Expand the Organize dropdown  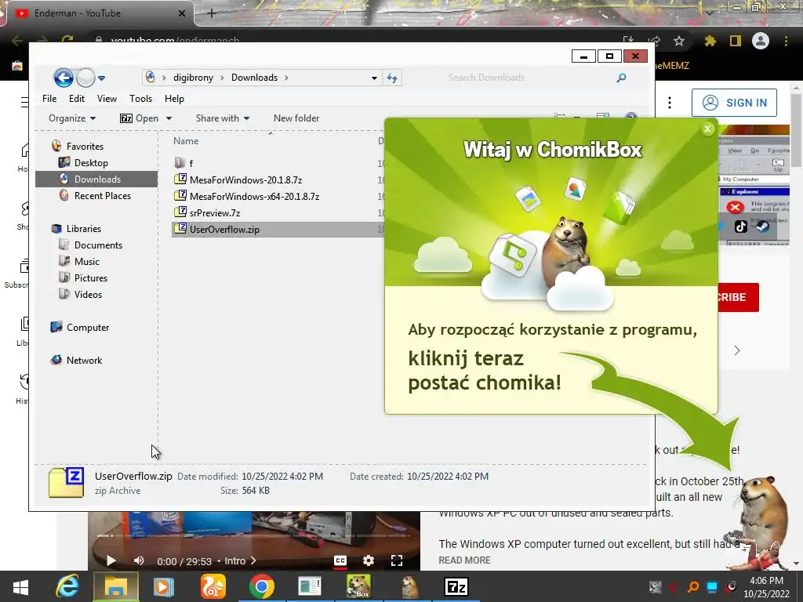72,118
